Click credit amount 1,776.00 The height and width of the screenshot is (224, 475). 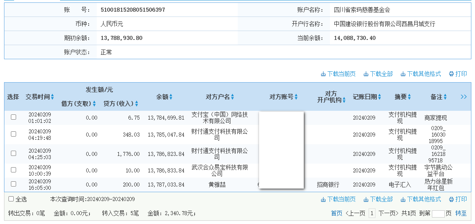[x=129, y=154]
